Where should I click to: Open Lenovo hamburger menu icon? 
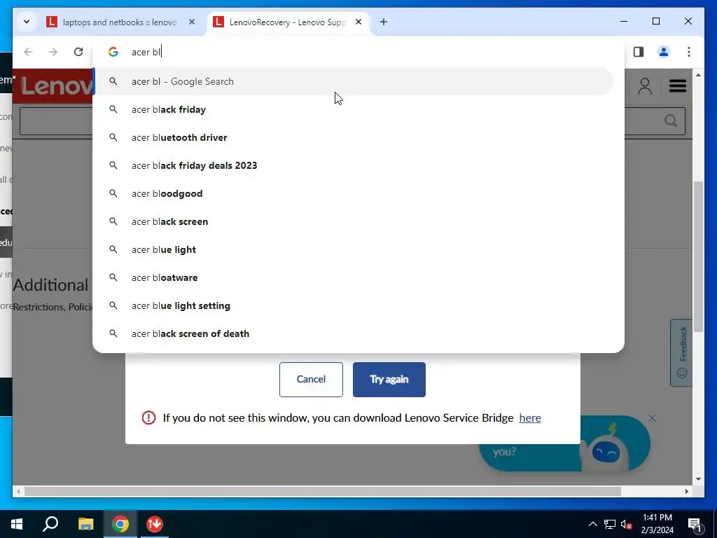678,85
